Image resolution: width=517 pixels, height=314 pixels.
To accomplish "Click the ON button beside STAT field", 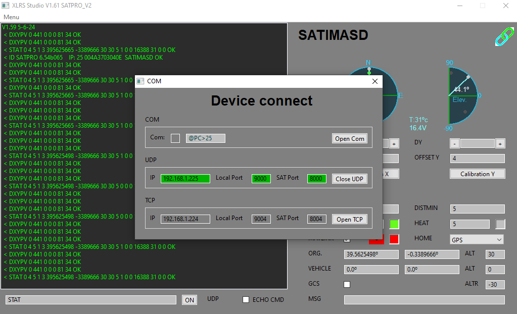I will pos(189,300).
